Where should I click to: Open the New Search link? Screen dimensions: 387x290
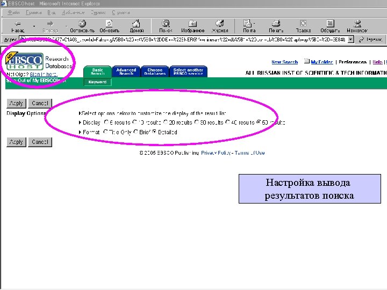click(284, 62)
